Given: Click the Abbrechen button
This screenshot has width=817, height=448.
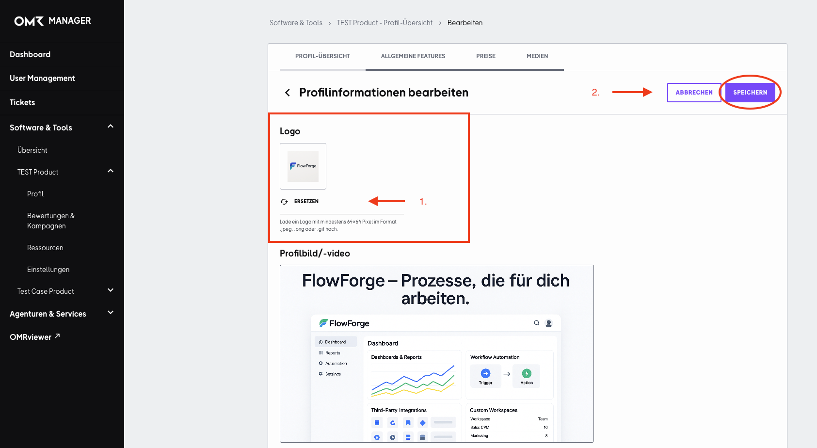Looking at the screenshot, I should point(694,93).
